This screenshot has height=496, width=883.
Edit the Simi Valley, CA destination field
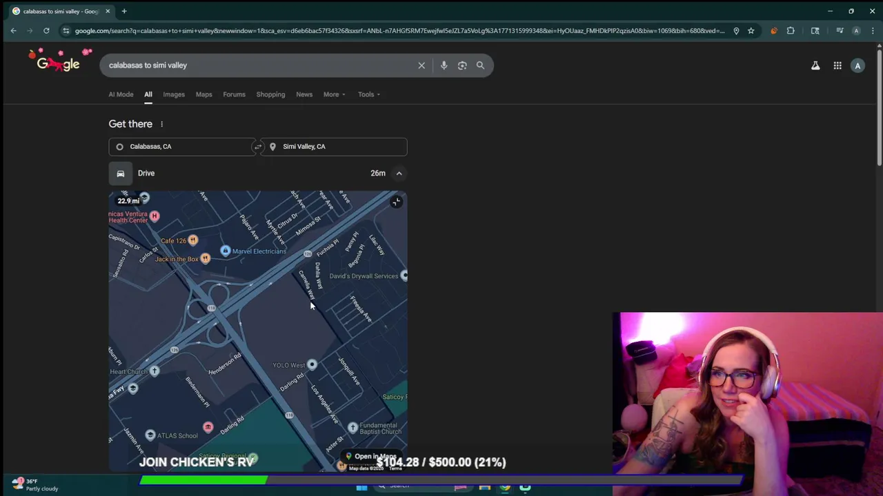(x=334, y=147)
